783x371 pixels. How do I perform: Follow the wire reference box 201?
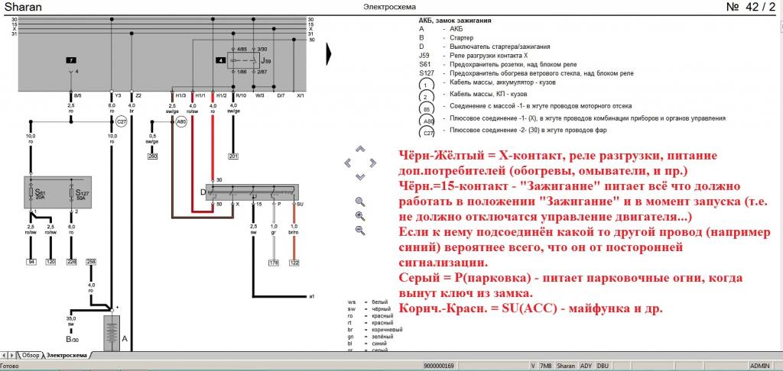(233, 156)
